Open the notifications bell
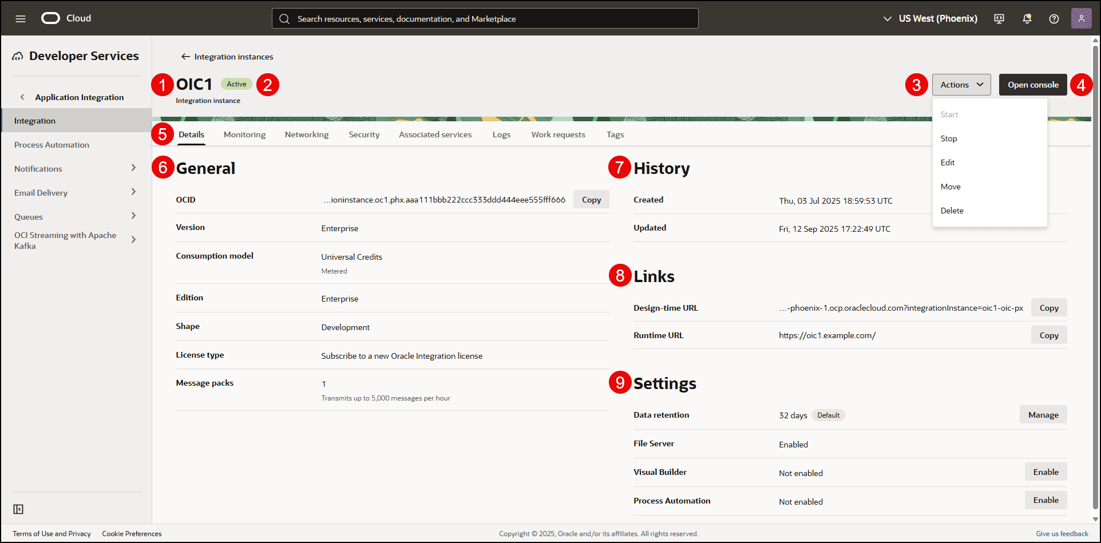The height and width of the screenshot is (543, 1101). (x=1027, y=18)
